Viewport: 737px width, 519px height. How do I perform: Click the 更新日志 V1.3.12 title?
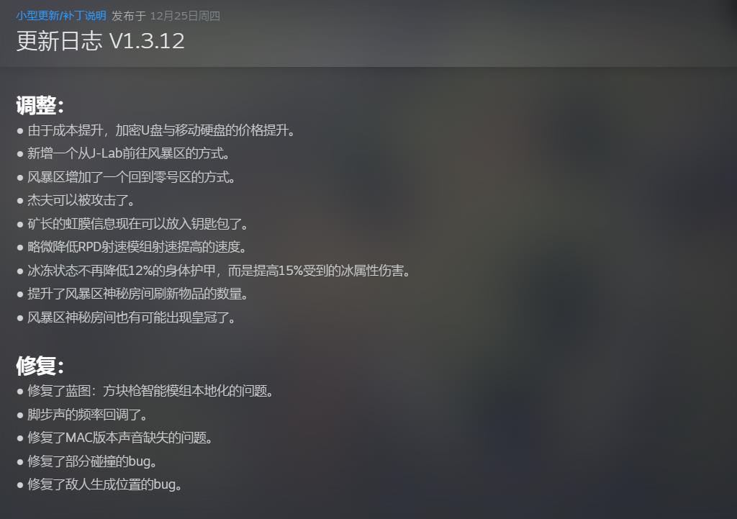click(x=101, y=41)
